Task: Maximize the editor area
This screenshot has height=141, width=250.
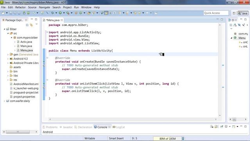Action: point(222,20)
